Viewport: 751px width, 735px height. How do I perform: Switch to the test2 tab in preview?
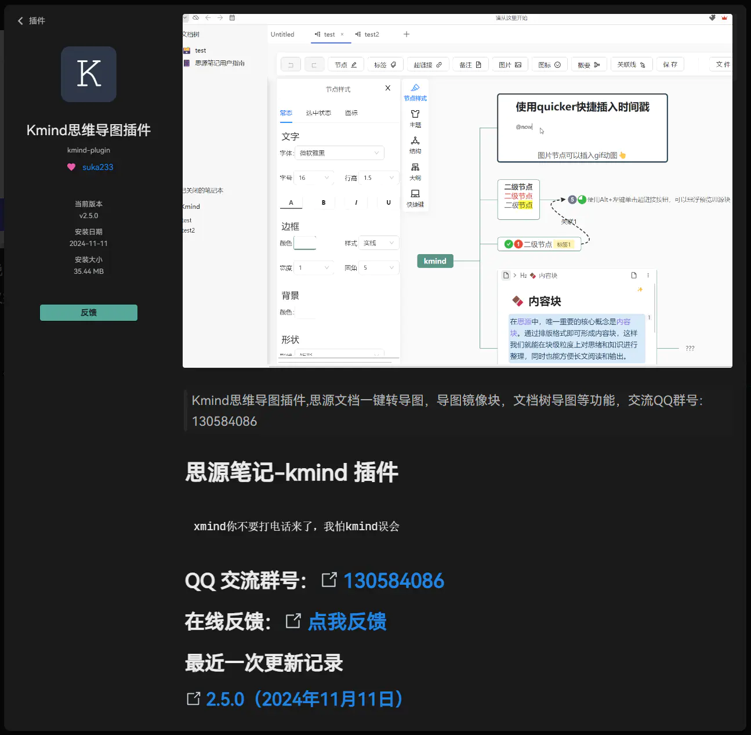click(368, 35)
